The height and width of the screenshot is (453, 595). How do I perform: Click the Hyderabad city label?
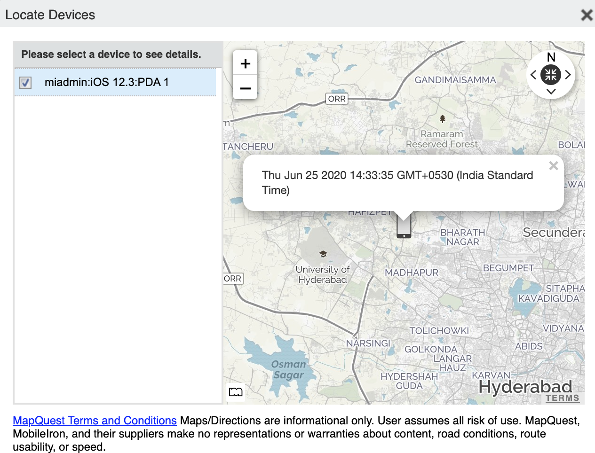tap(525, 387)
